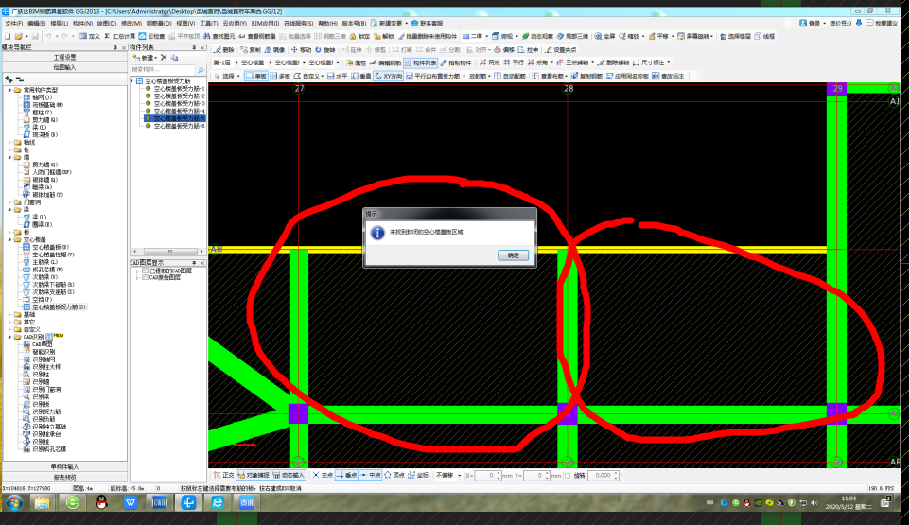The height and width of the screenshot is (525, 910).
Task: Click the 平行 parallel axis tool
Action: (x=514, y=62)
